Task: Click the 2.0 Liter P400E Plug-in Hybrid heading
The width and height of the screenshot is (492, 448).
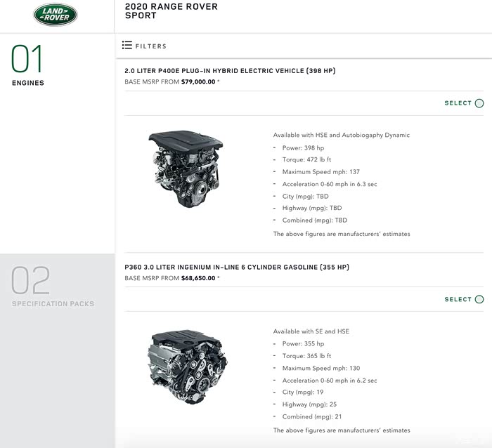Action: (230, 71)
